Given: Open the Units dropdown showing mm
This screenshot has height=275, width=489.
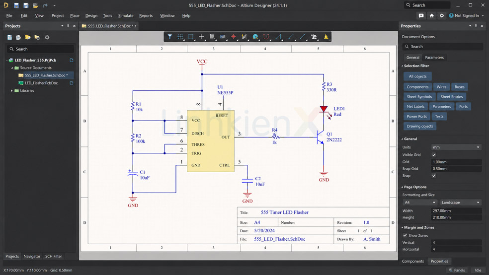Looking at the screenshot, I should (x=456, y=147).
